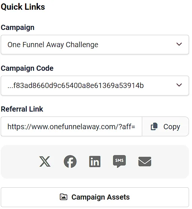Image resolution: width=192 pixels, height=209 pixels.
Task: Copy the referral link
Action: 165,127
